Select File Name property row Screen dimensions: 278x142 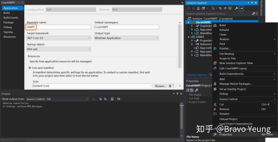(x=195, y=95)
